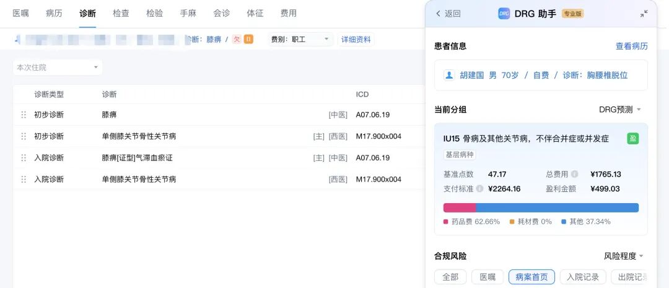The width and height of the screenshot is (669, 288).
Task: Click drag handle of last 入院诊断 row
Action: click(24, 180)
